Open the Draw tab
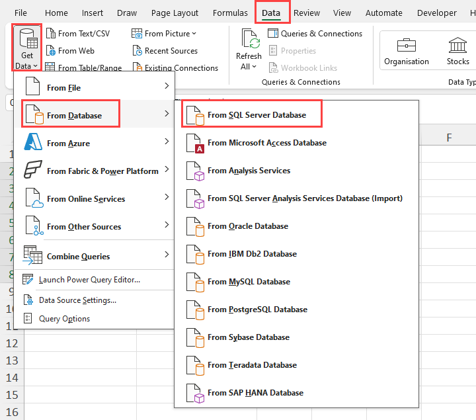 point(127,13)
